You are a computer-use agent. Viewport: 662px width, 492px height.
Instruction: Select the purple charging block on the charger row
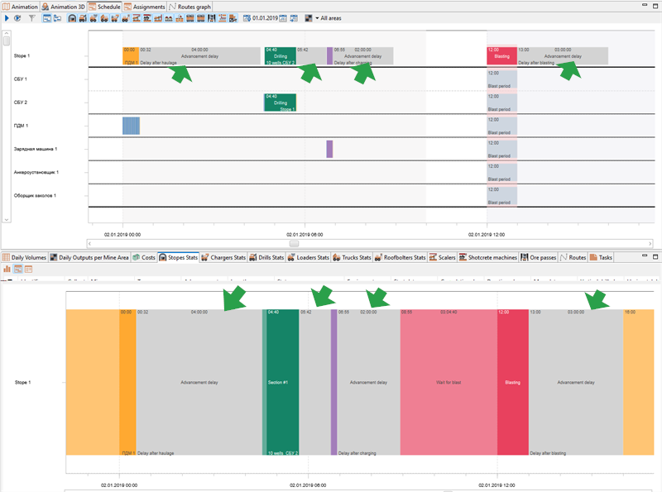[x=329, y=149]
